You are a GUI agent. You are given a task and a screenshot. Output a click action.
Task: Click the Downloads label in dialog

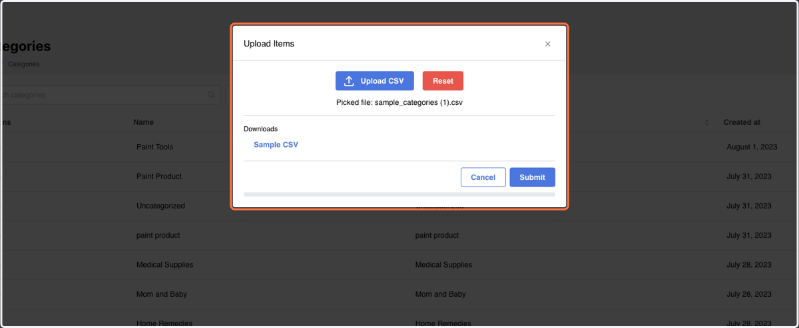pyautogui.click(x=260, y=129)
